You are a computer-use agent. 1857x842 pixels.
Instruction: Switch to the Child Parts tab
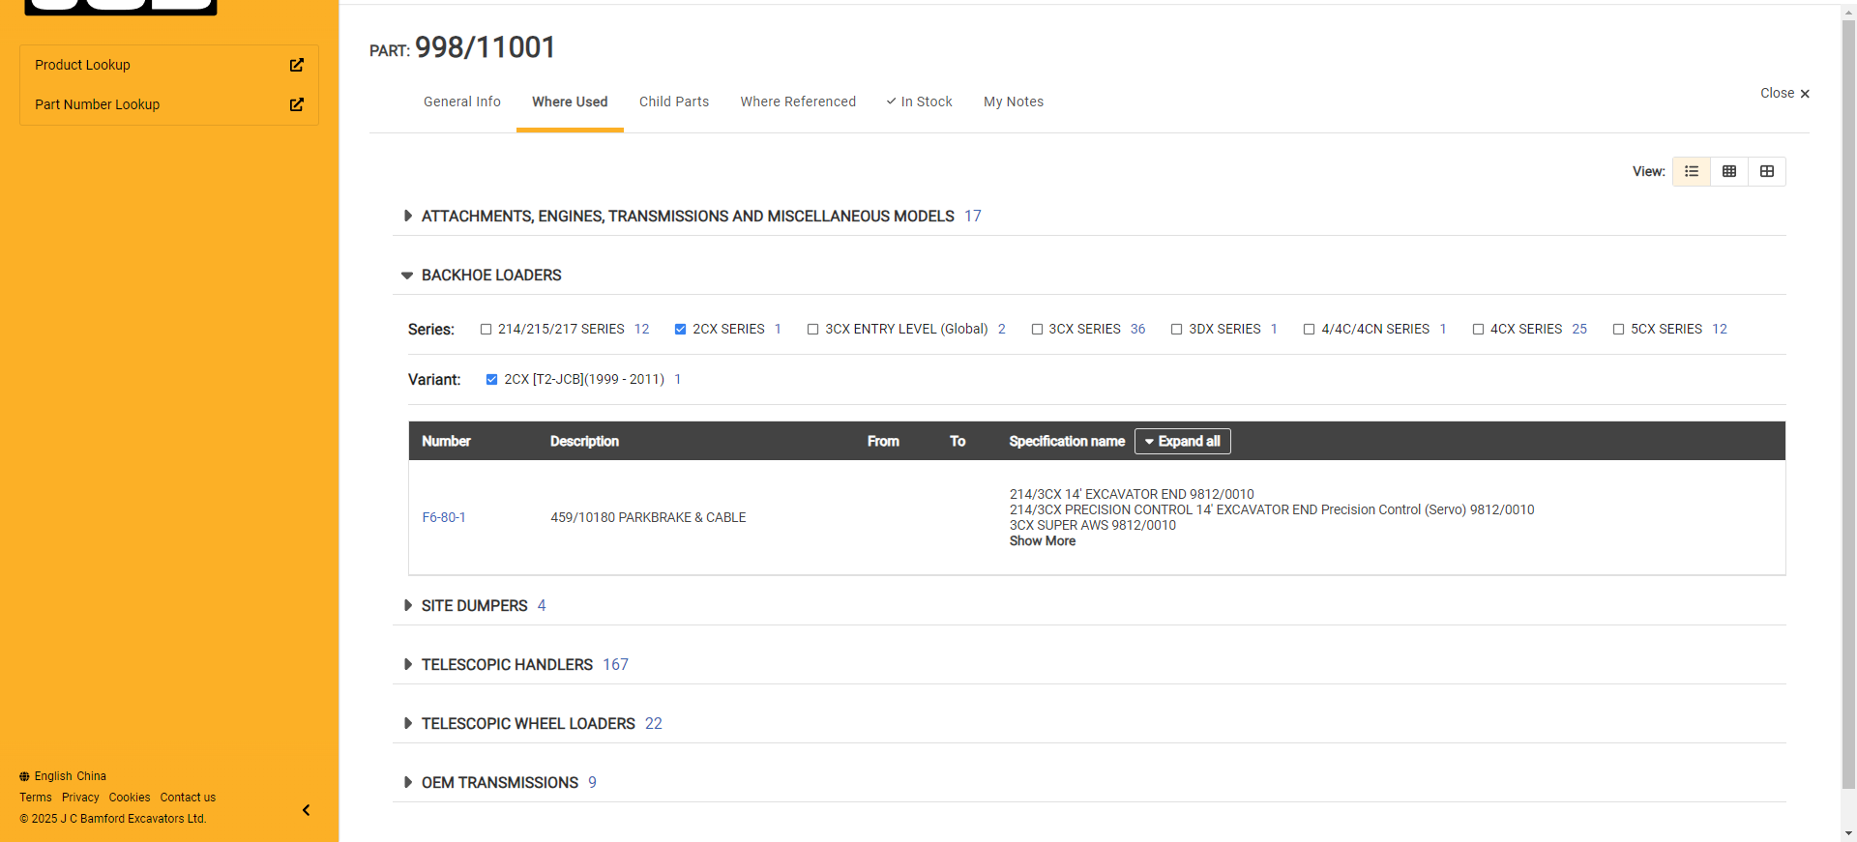673,102
